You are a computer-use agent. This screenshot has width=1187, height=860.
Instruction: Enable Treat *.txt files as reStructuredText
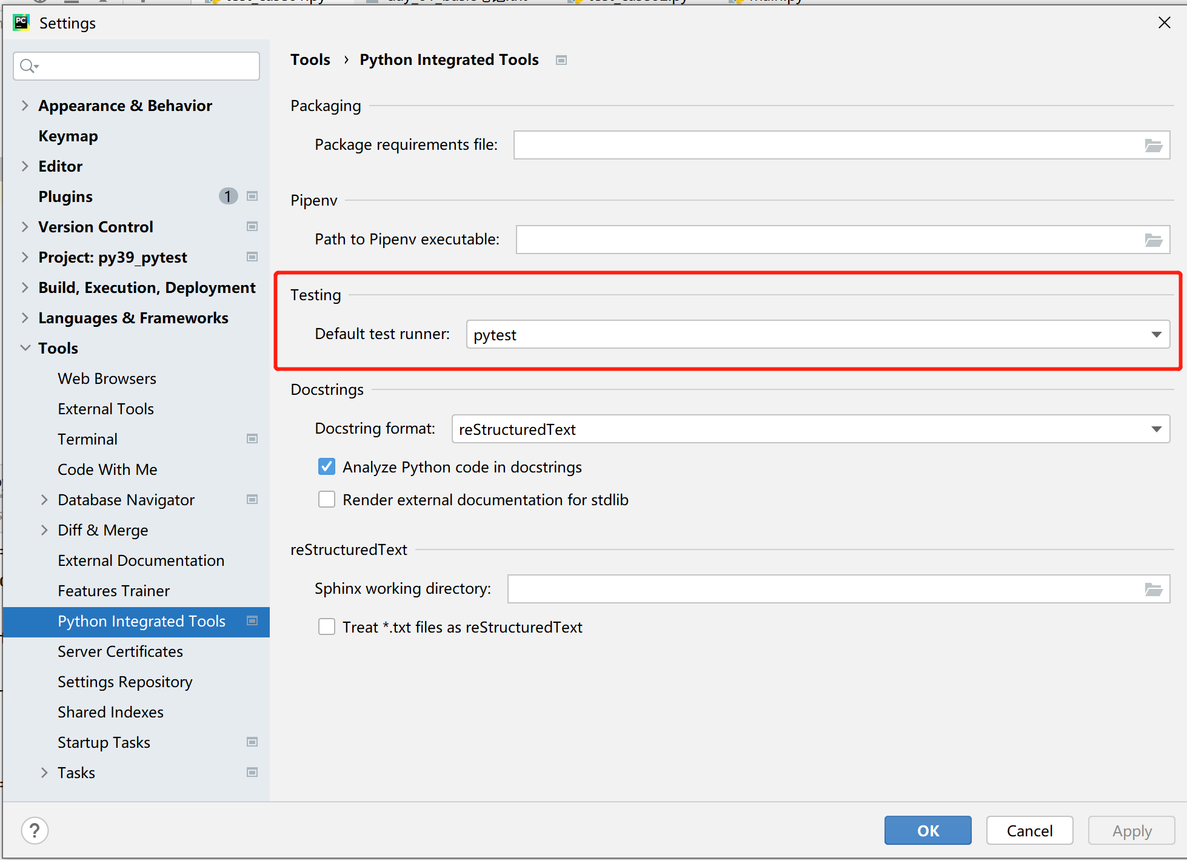[327, 627]
